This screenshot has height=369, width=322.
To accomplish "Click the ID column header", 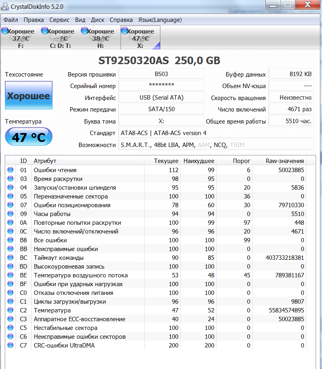I will (23, 161).
